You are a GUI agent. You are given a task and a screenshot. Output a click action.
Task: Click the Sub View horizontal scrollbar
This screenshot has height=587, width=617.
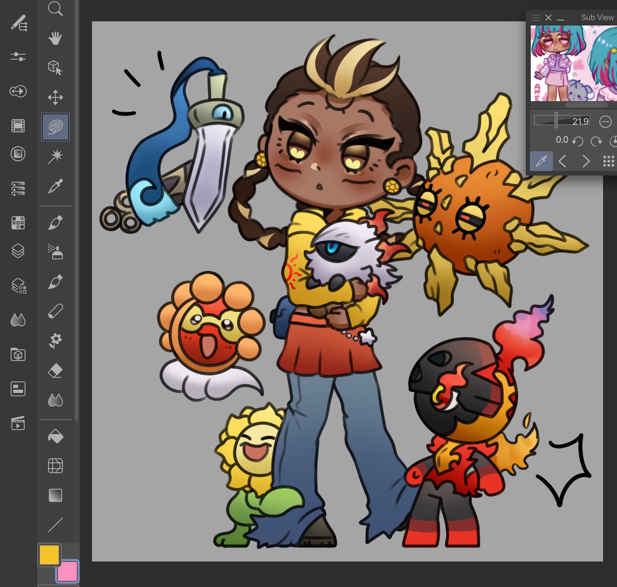click(586, 105)
